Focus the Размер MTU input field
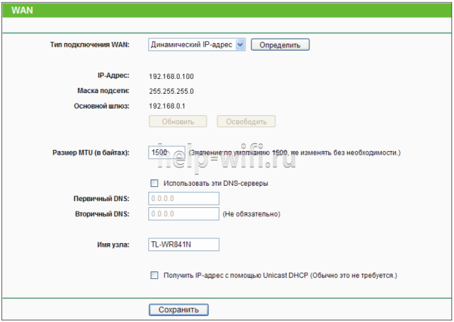 (x=166, y=152)
